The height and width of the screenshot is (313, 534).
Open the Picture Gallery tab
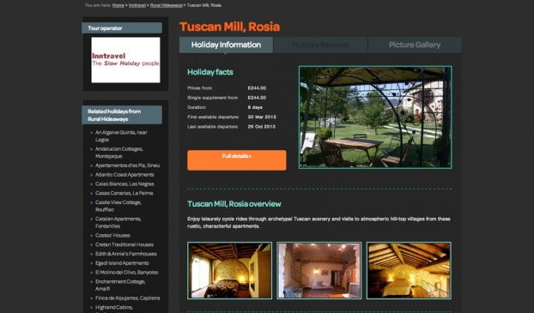pos(415,45)
